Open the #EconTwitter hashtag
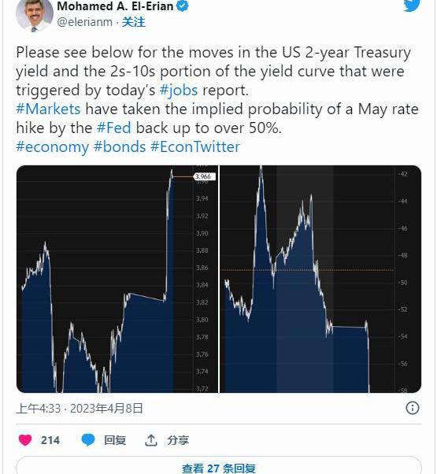Viewport: 437px width, 474px height. click(x=195, y=146)
